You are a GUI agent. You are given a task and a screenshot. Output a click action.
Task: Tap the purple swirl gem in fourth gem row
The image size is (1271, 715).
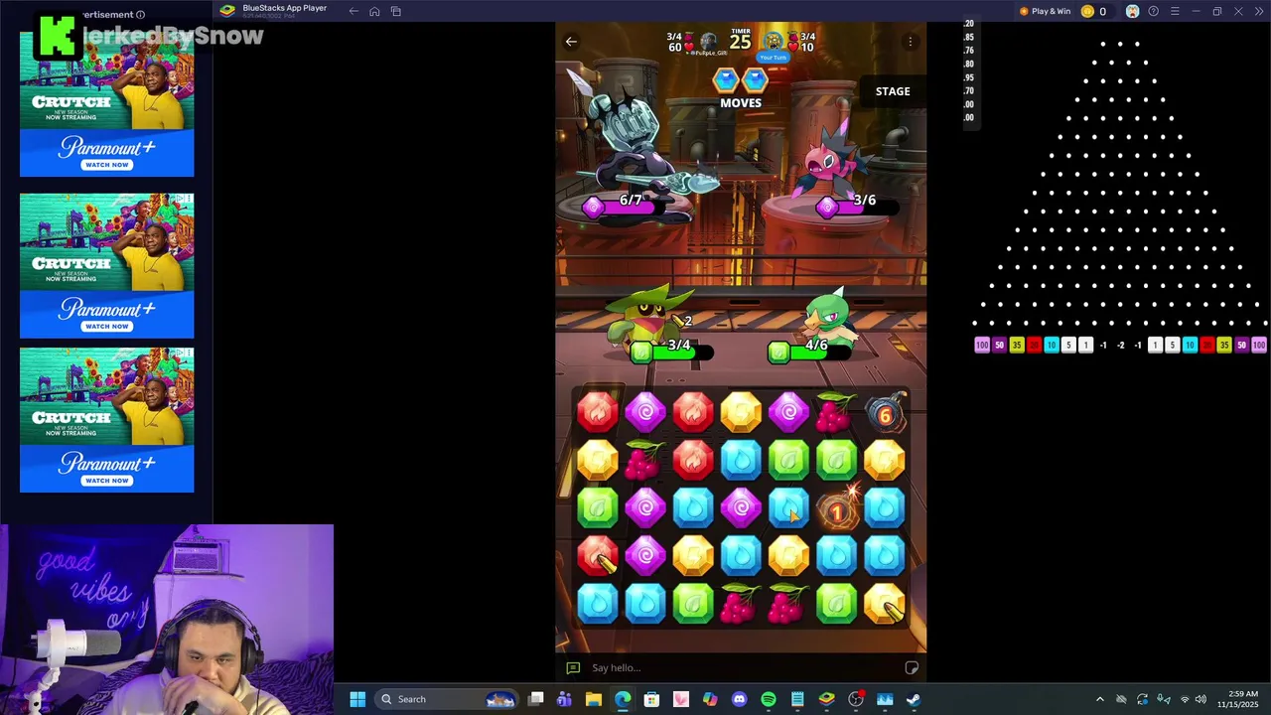click(645, 556)
